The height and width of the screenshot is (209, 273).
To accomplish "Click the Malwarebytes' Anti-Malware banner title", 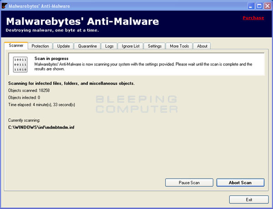I will coord(82,21).
